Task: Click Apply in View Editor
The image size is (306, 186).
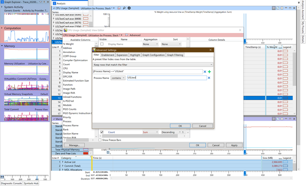Action: coord(234,145)
